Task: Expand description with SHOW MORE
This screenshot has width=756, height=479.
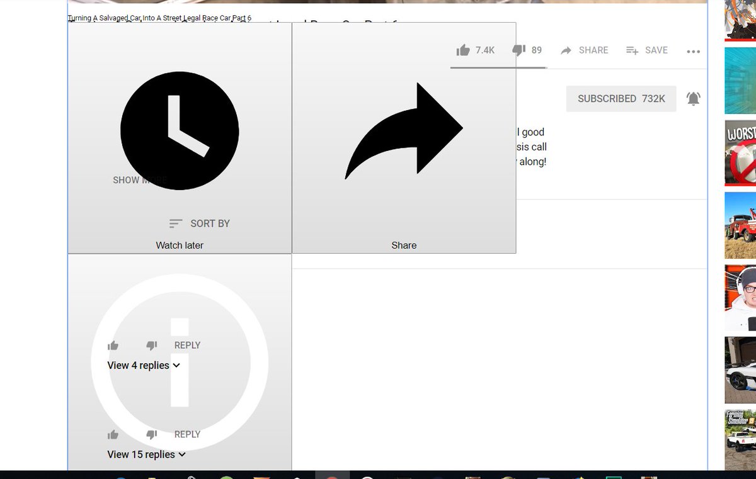Action: point(140,180)
